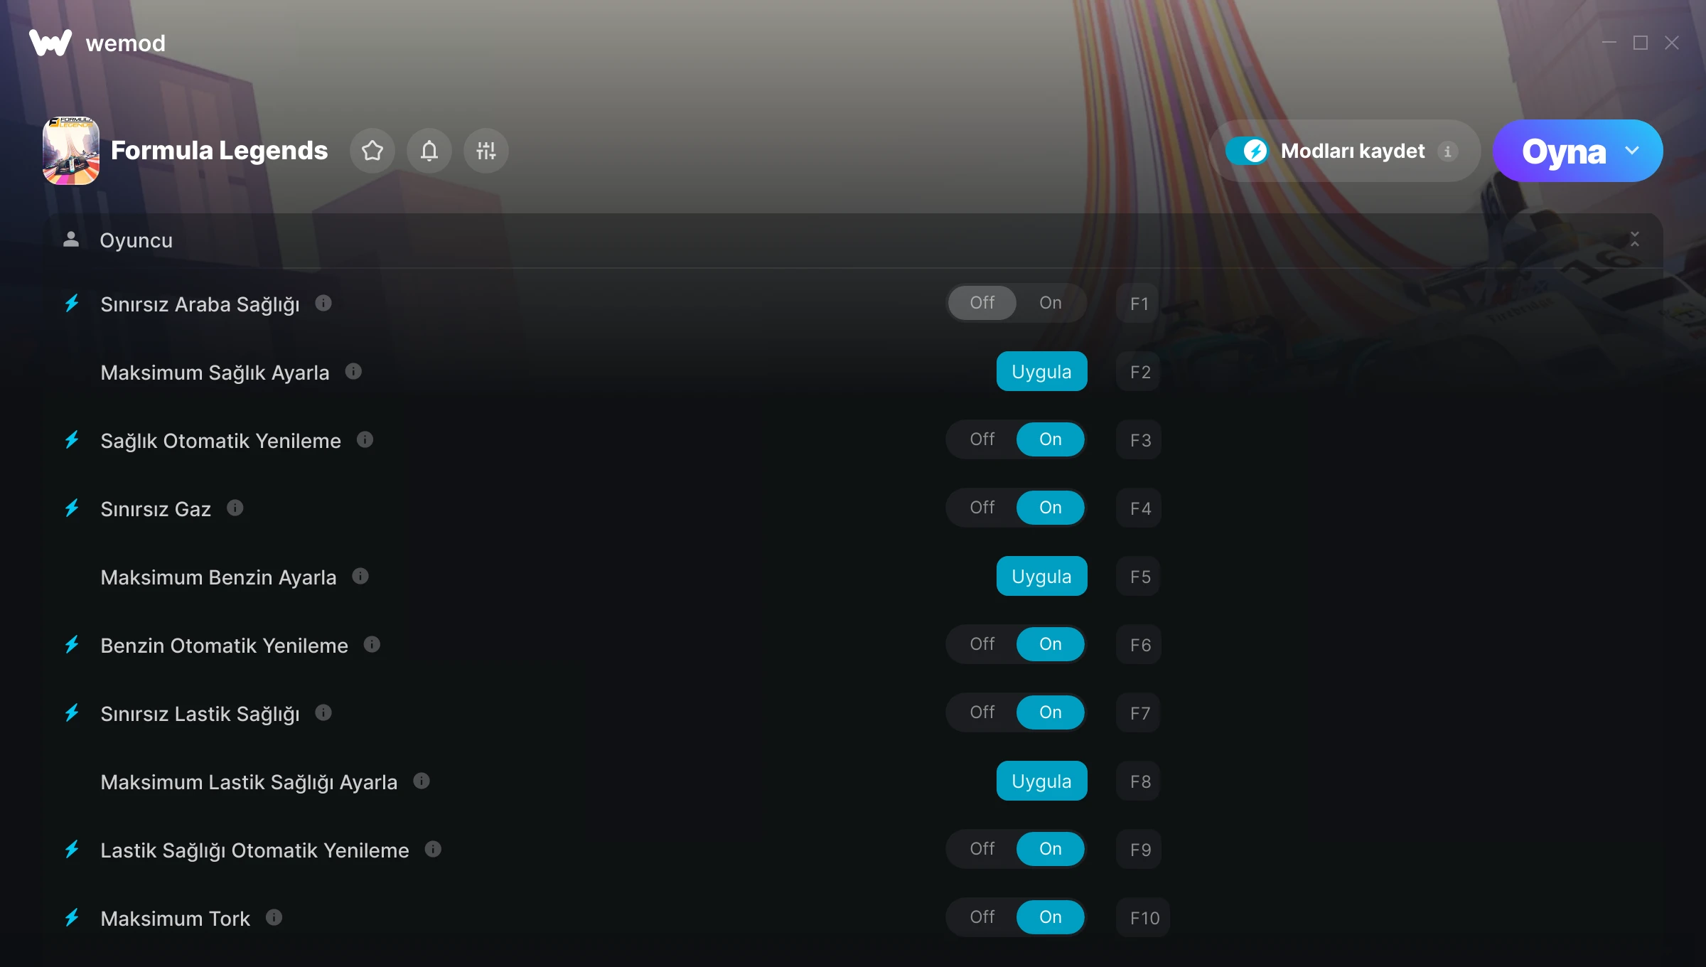Screen dimensions: 1706x967
Task: Click Uygula for Maksimum Lastik Sağlığı Ayarla
Action: [1042, 781]
